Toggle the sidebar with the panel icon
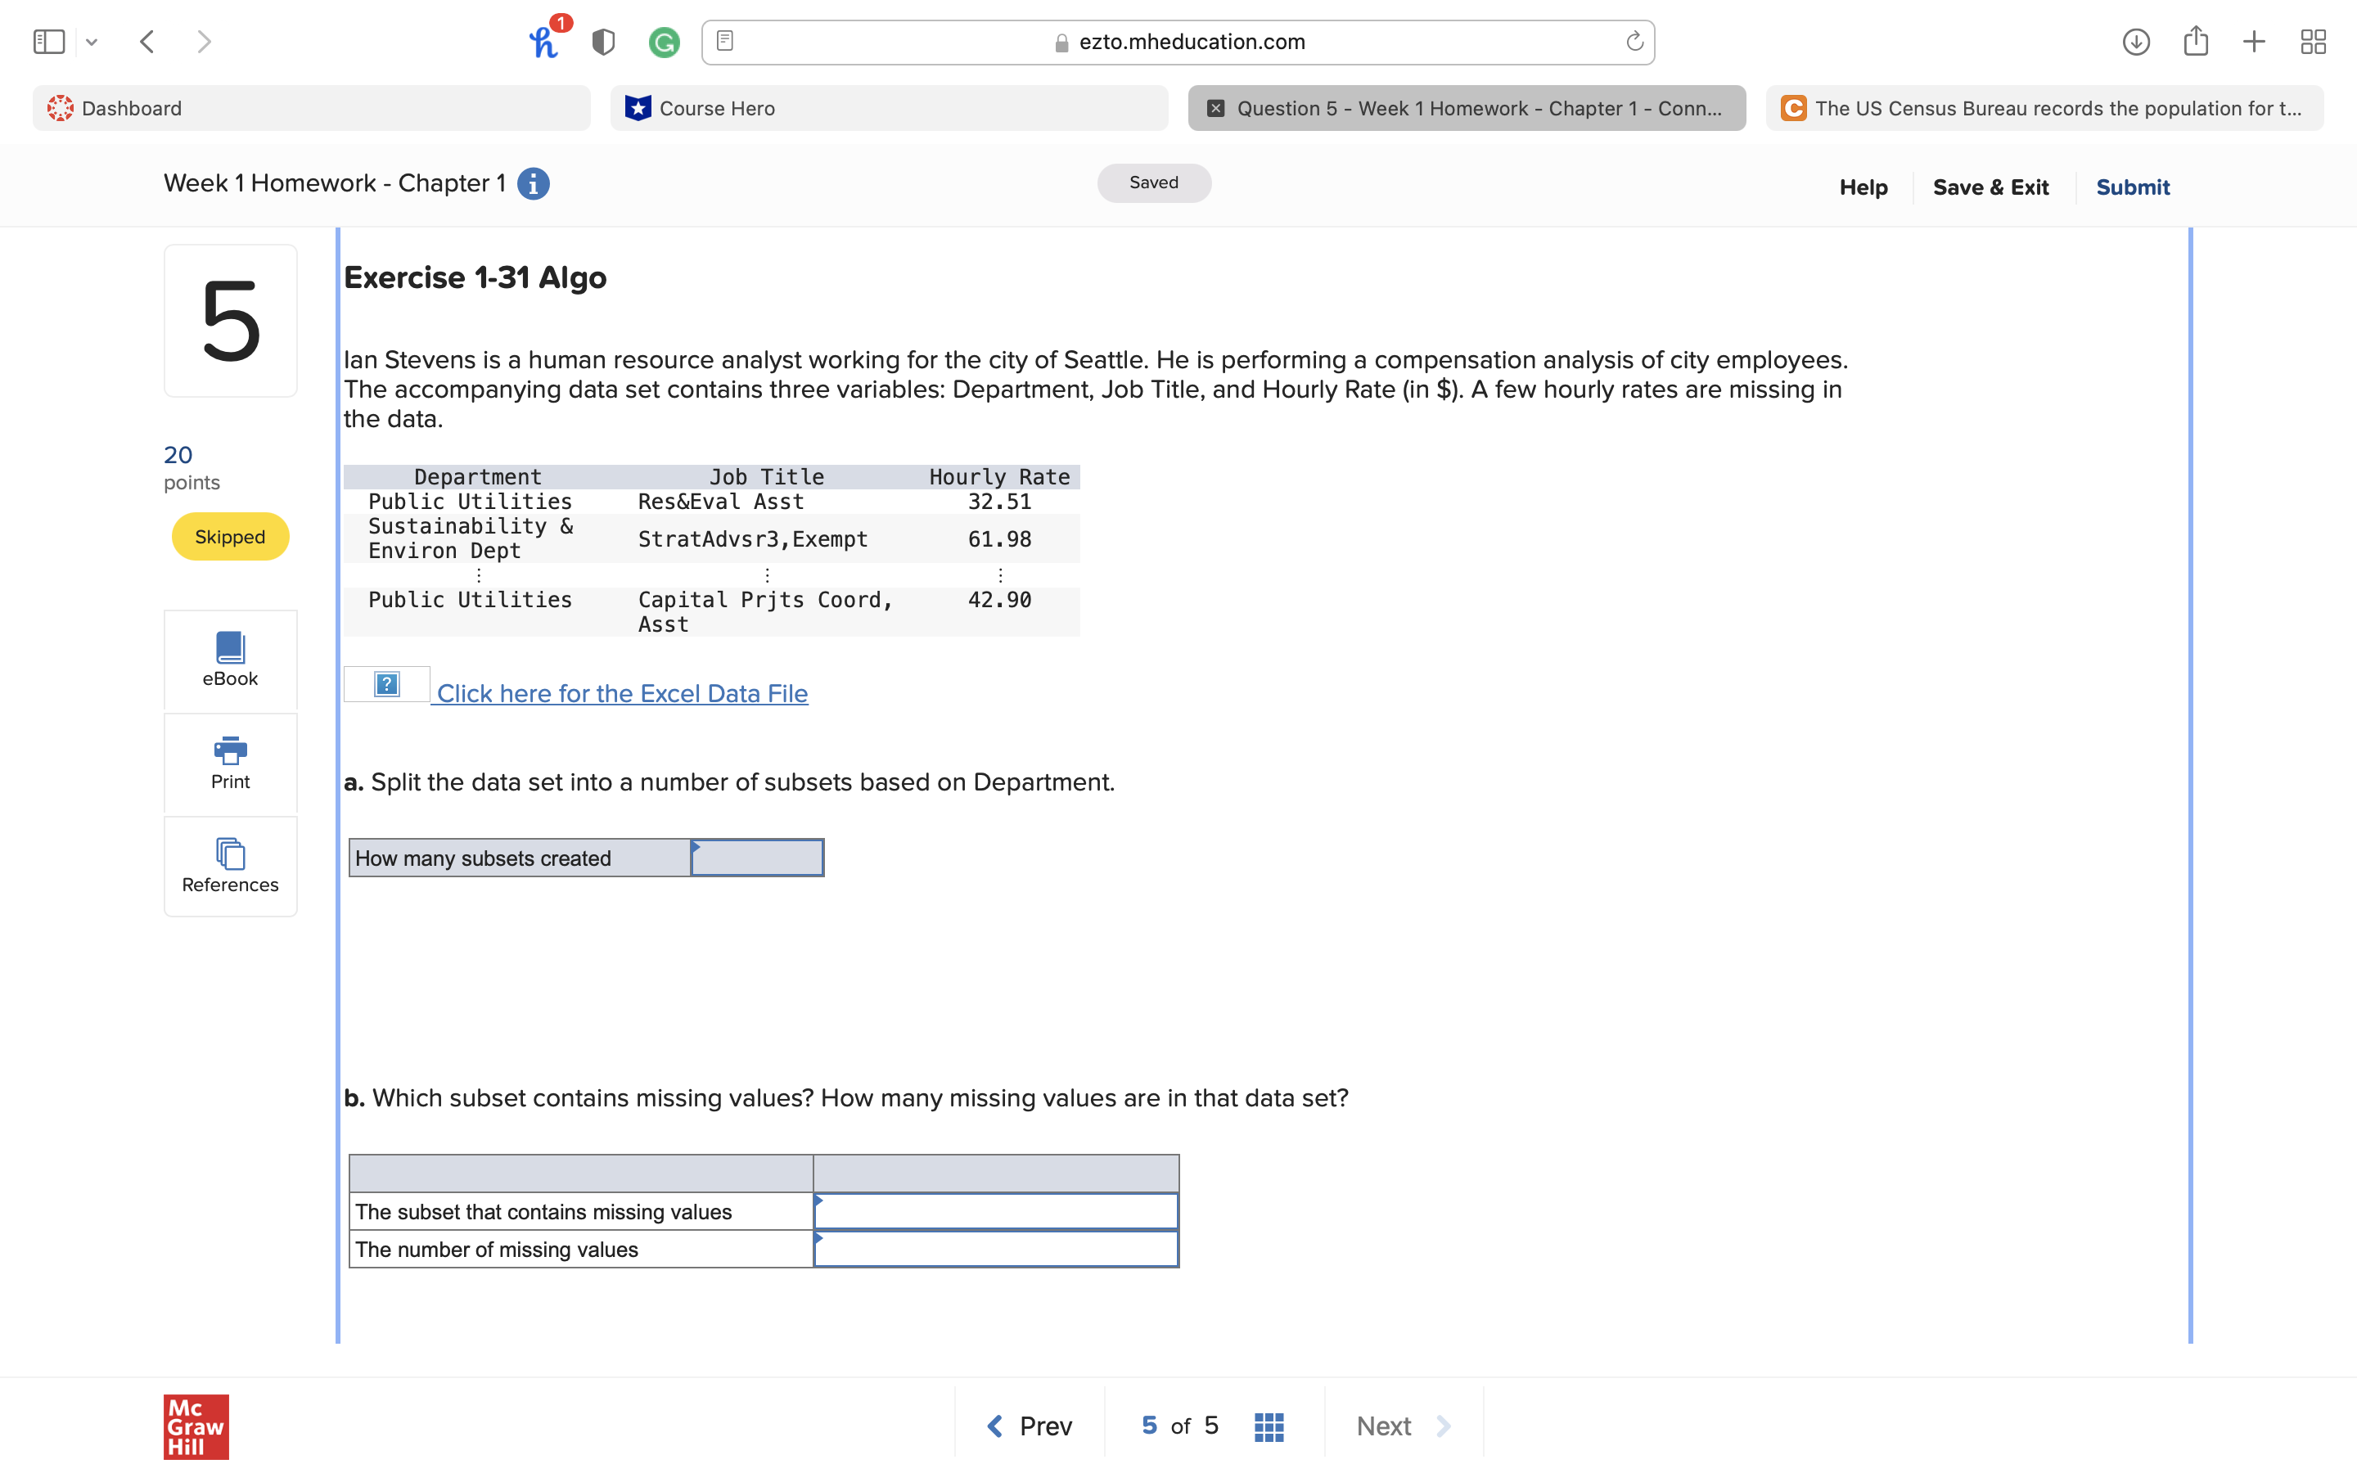 tap(49, 41)
